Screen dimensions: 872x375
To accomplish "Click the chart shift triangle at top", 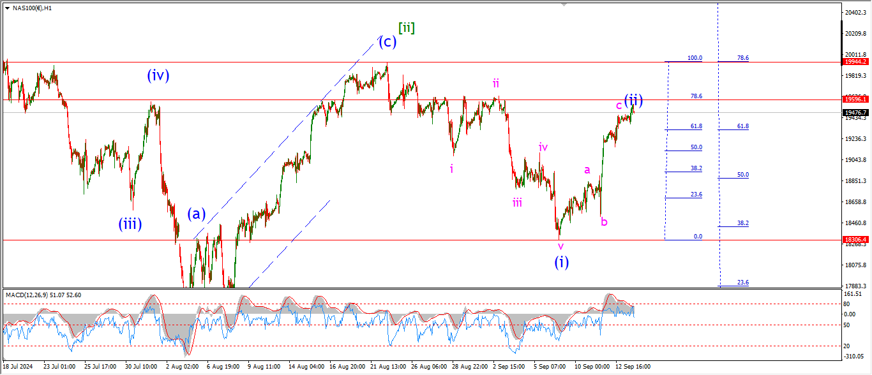I will [564, 4].
